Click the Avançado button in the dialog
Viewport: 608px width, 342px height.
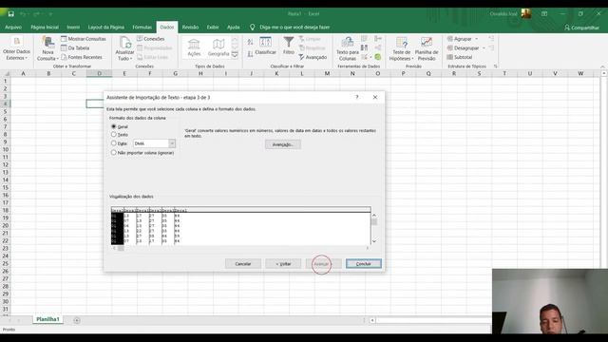point(283,144)
